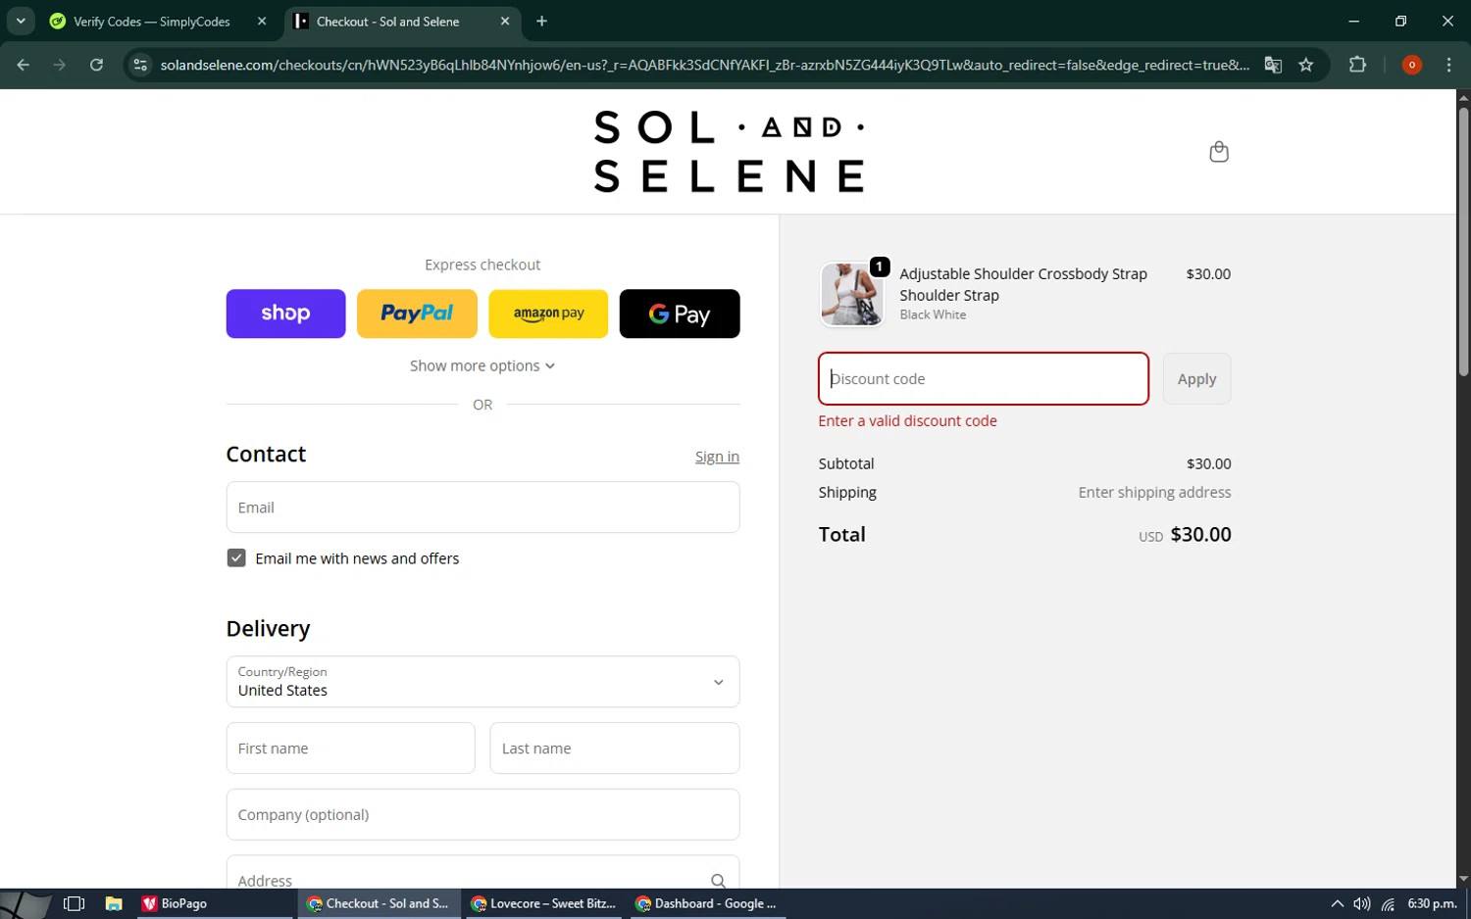Screen dimensions: 1471x919
Task: Focus the Email input field
Action: (482, 508)
